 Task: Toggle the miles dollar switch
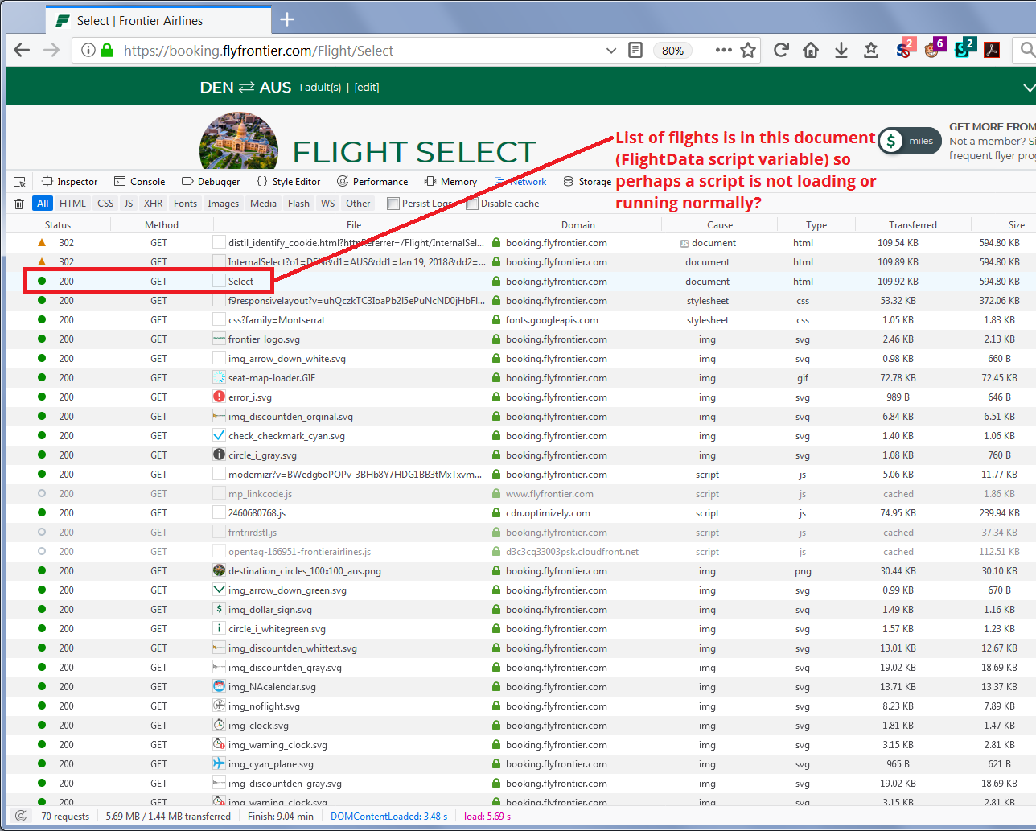coord(909,142)
